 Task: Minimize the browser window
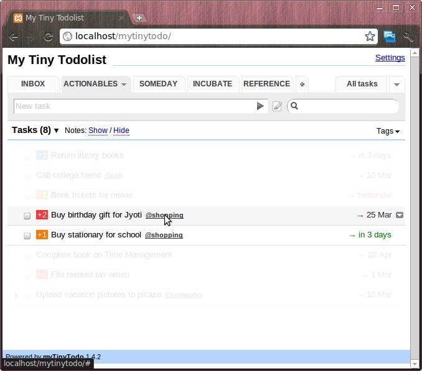(x=380, y=8)
